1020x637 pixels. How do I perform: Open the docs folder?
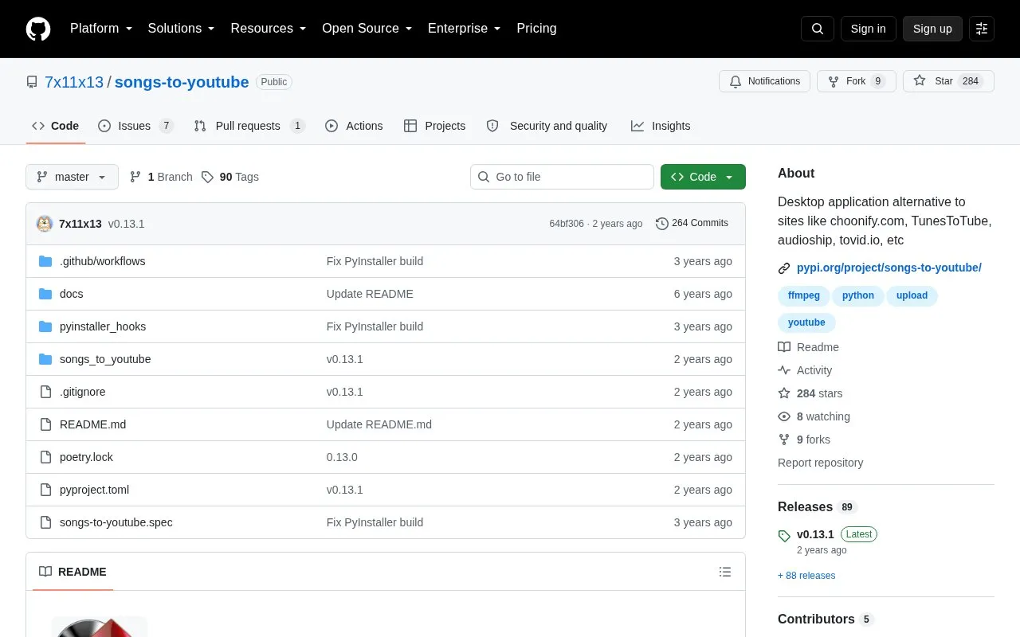tap(71, 294)
